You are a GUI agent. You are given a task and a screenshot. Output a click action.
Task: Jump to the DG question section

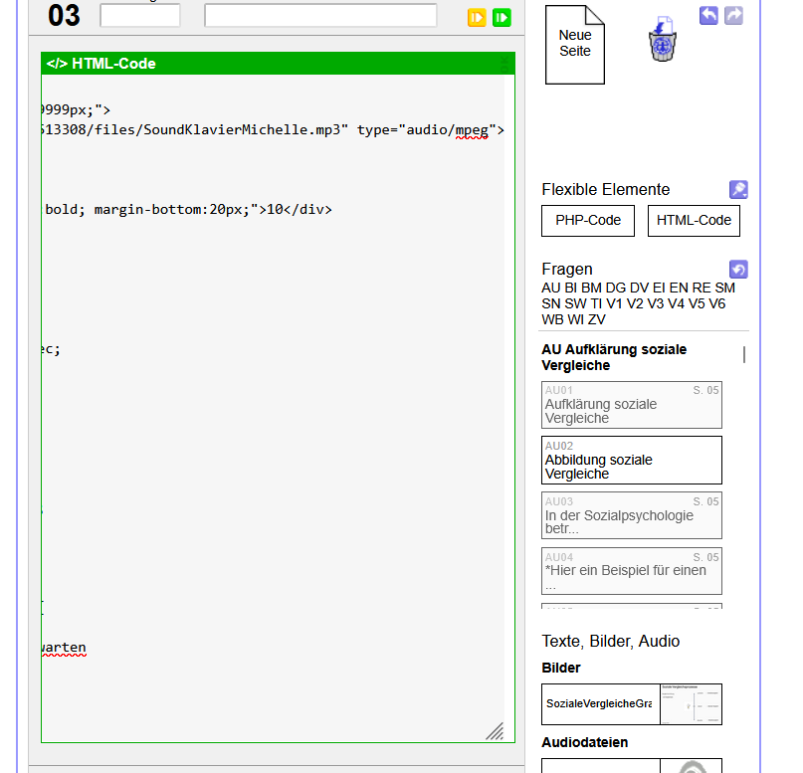[x=616, y=288]
